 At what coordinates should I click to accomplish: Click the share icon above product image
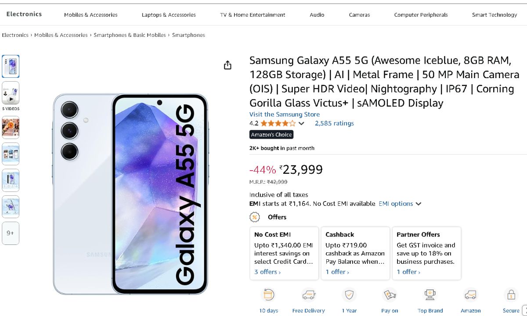pos(227,65)
